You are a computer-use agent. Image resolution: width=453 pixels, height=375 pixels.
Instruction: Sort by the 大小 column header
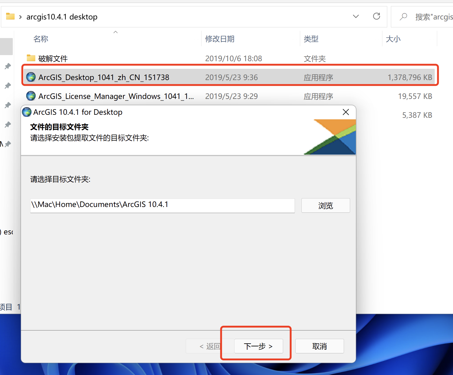393,39
